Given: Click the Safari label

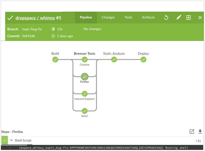Looking at the screenshot, I should coord(84,116).
